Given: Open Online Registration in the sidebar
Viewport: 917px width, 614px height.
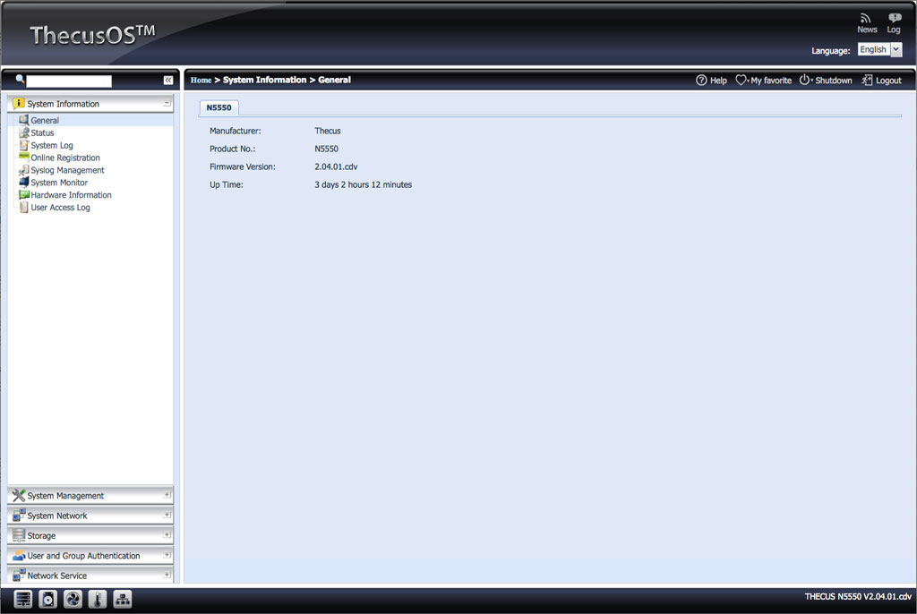Looking at the screenshot, I should (64, 158).
